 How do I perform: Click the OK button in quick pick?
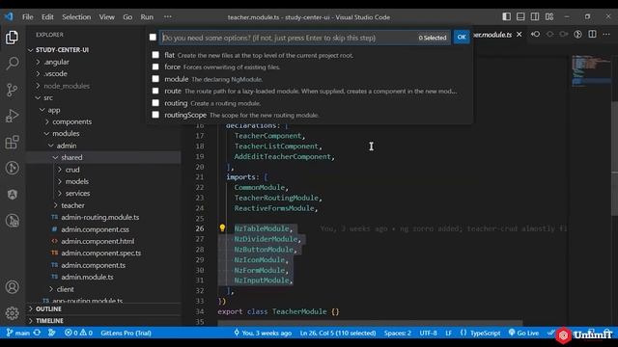point(462,38)
